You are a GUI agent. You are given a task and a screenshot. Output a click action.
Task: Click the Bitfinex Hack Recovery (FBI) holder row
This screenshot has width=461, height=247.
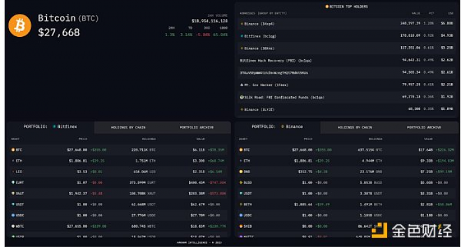pos(346,61)
